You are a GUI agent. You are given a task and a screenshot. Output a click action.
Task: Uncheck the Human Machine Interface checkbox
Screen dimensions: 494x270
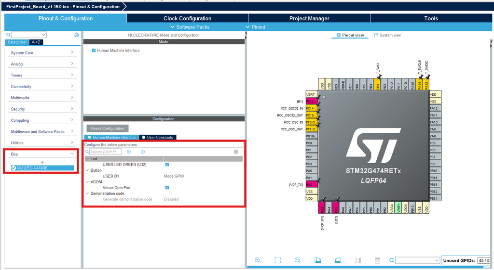(x=94, y=51)
